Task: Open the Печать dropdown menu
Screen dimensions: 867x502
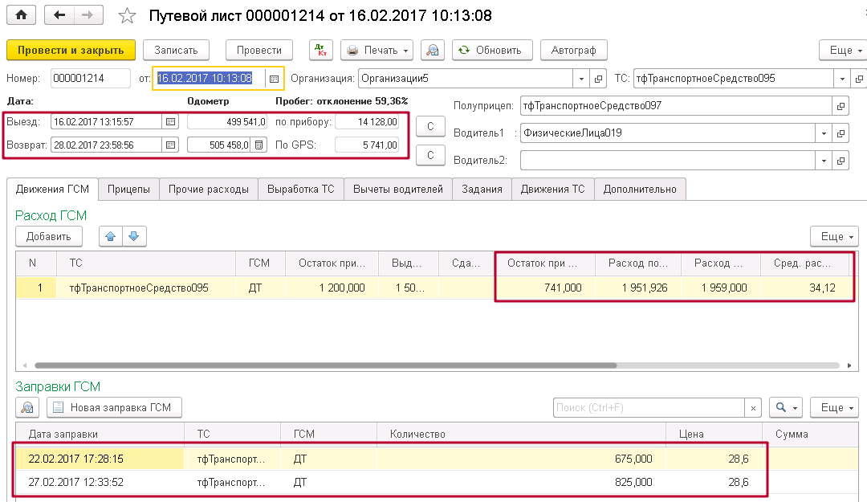Action: click(x=377, y=50)
